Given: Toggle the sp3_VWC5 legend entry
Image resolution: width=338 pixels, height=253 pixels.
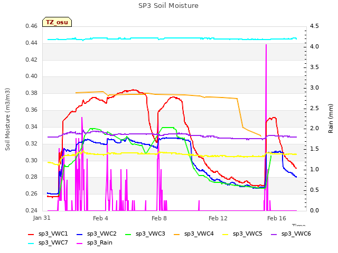Looking at the screenshot, I should tap(242, 233).
